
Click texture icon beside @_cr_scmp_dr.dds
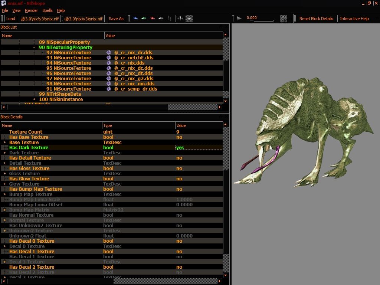[x=109, y=89]
